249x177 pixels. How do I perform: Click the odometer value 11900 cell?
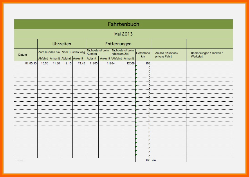[x=92, y=63]
